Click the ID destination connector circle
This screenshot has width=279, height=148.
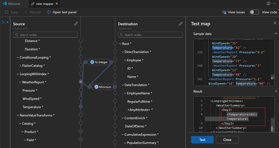tap(115, 68)
